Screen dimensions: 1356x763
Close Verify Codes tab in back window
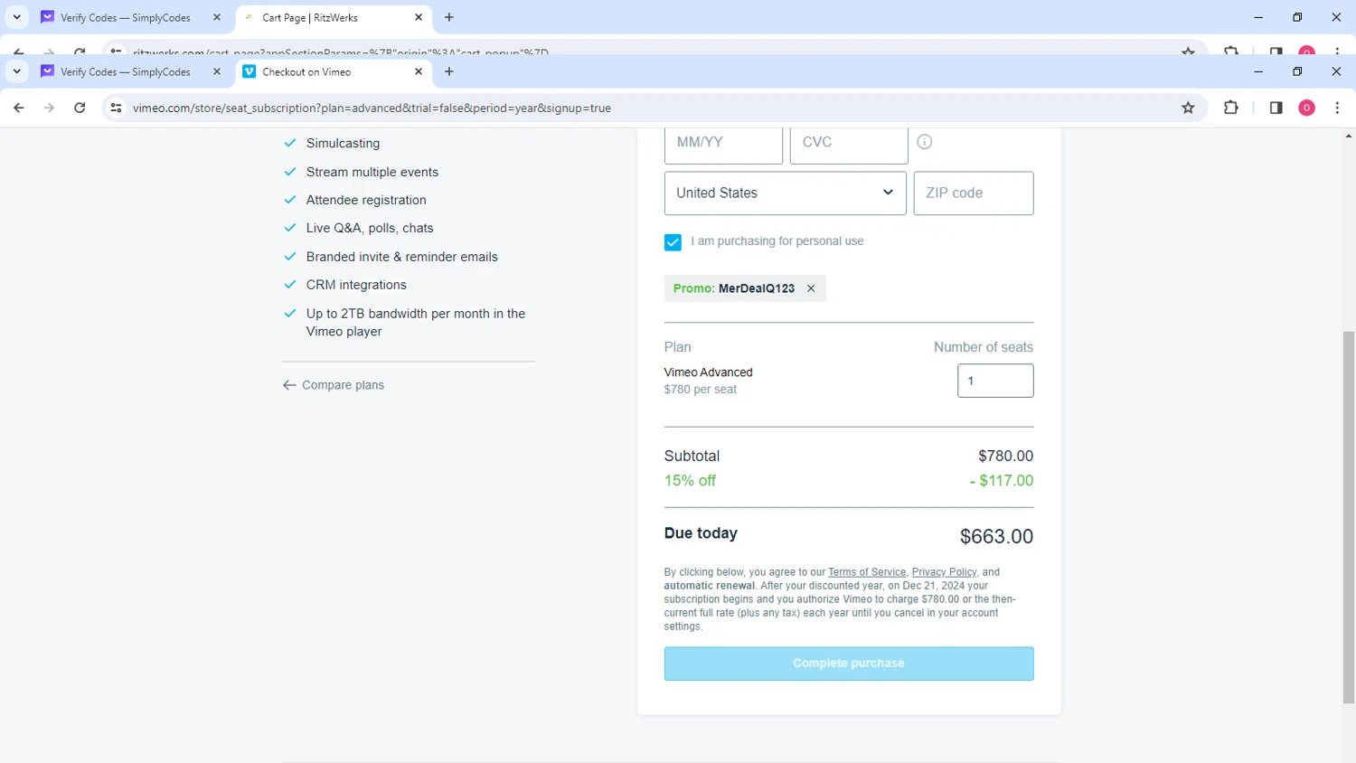tap(217, 17)
